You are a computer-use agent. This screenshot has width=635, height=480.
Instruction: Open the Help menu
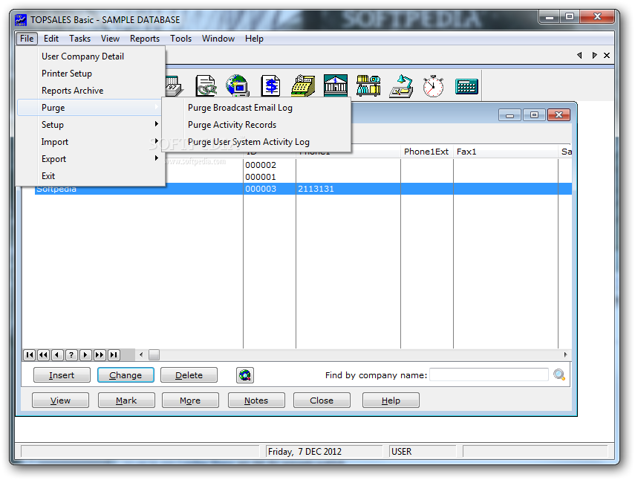[254, 39]
